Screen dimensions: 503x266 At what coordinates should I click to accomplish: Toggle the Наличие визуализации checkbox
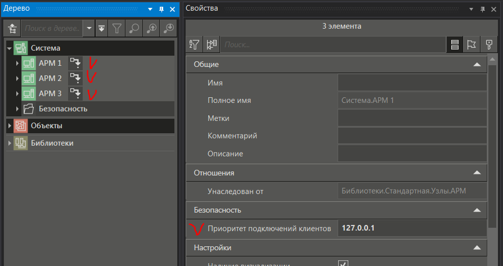[x=343, y=263]
